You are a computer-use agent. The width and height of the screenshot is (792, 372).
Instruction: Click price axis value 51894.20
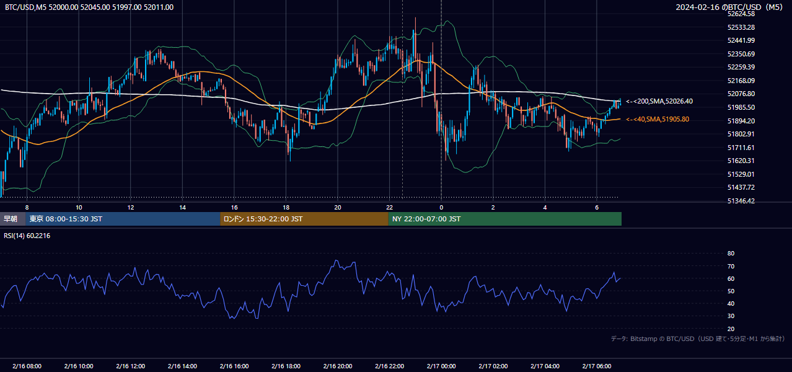[x=741, y=121]
